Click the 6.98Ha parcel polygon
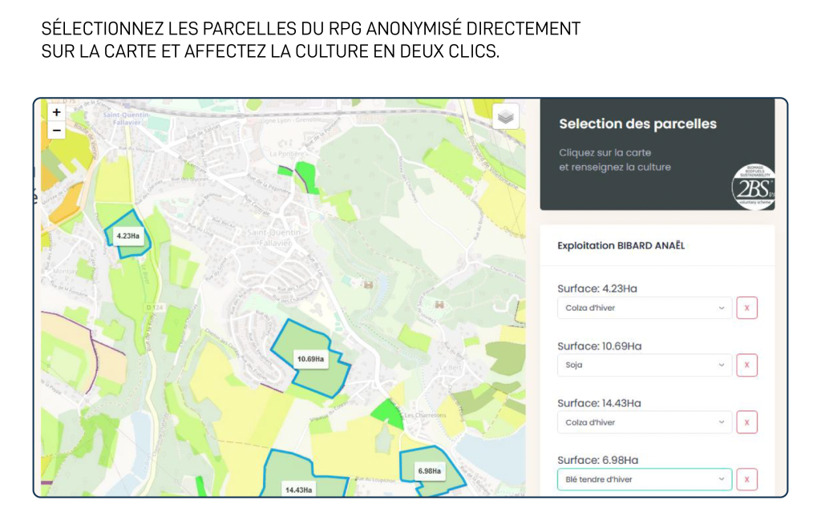 tap(428, 473)
